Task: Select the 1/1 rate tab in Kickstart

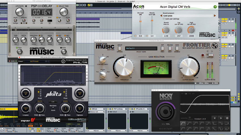Action: [x=193, y=93]
